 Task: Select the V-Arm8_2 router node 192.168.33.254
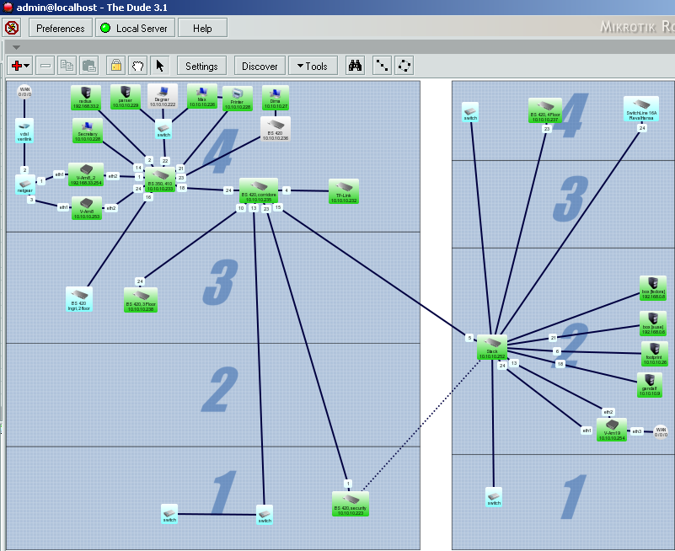point(86,174)
